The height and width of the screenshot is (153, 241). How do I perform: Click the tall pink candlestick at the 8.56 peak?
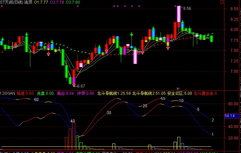[179, 15]
